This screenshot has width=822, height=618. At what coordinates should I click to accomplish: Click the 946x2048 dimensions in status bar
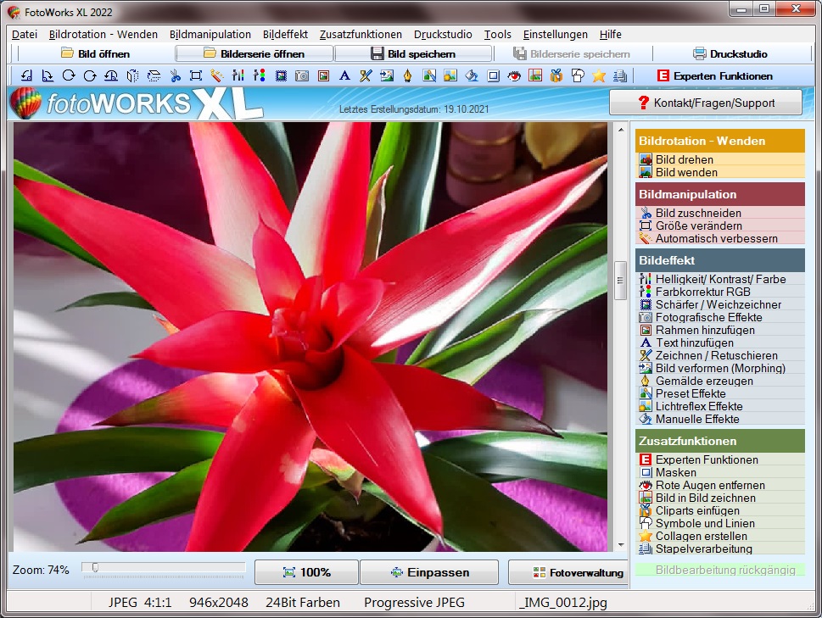(219, 603)
